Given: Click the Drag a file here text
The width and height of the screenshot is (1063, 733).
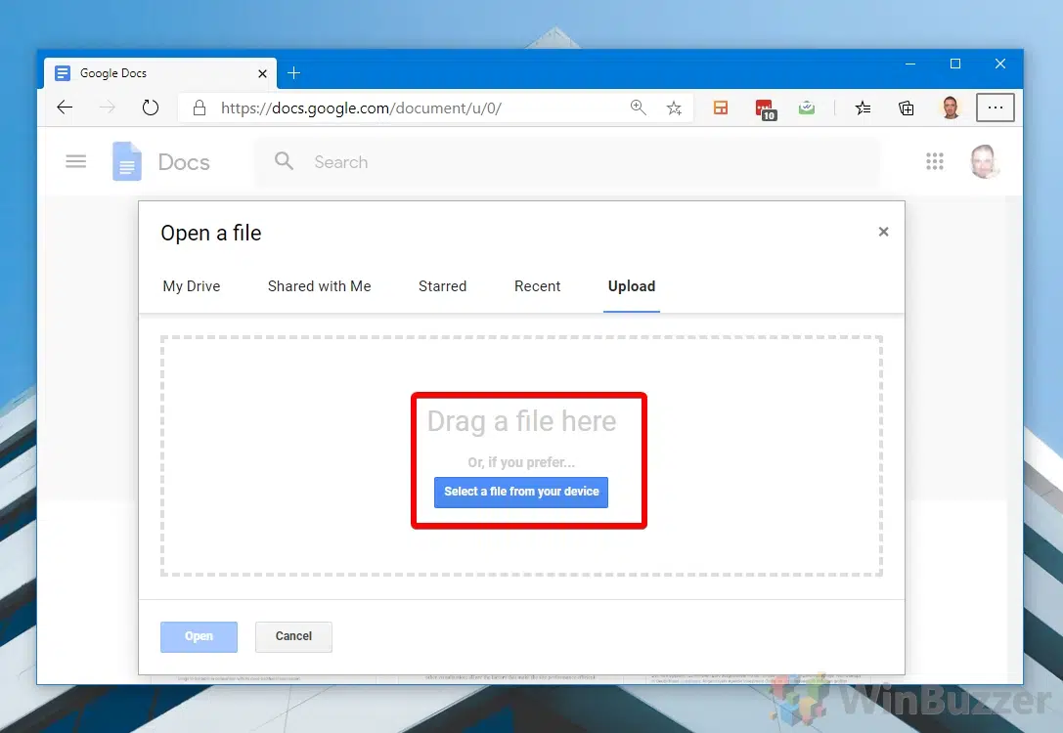Looking at the screenshot, I should tap(521, 421).
